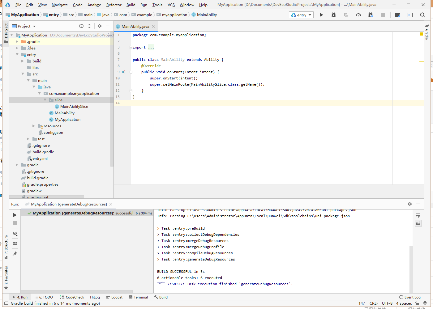The width and height of the screenshot is (433, 309).
Task: Click the yellow inspection indicator in editor
Action: pyautogui.click(x=421, y=34)
